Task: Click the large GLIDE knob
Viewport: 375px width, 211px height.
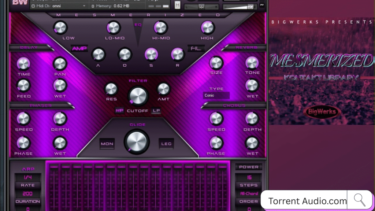Action: [x=137, y=142]
